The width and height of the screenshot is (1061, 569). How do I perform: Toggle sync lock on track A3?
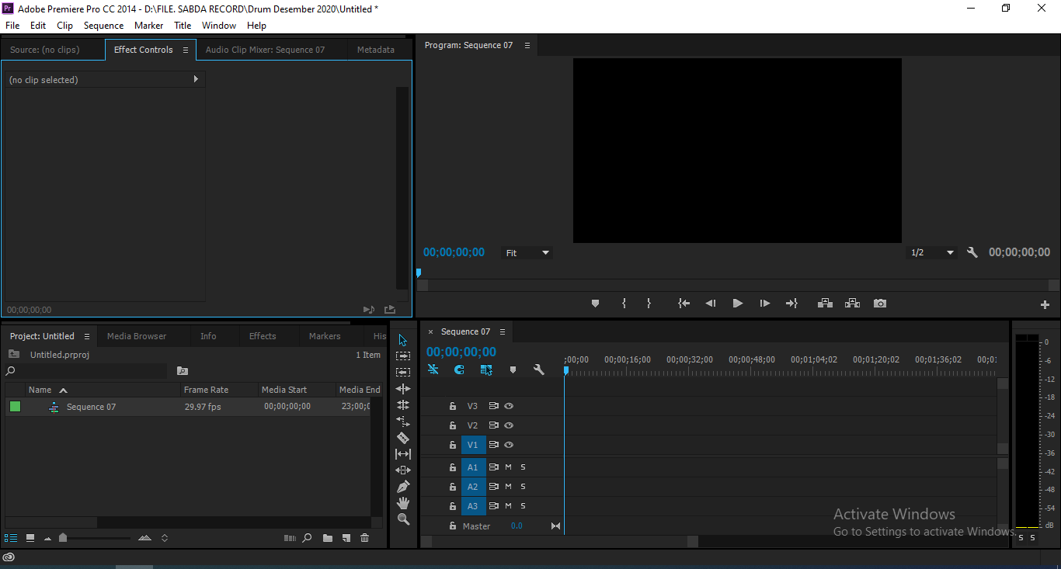pyautogui.click(x=493, y=506)
